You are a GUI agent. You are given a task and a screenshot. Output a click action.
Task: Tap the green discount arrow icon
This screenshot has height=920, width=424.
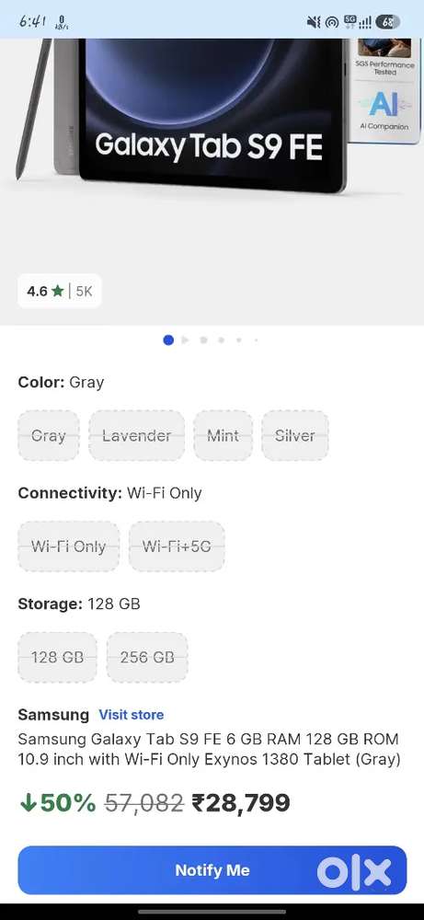tap(28, 803)
